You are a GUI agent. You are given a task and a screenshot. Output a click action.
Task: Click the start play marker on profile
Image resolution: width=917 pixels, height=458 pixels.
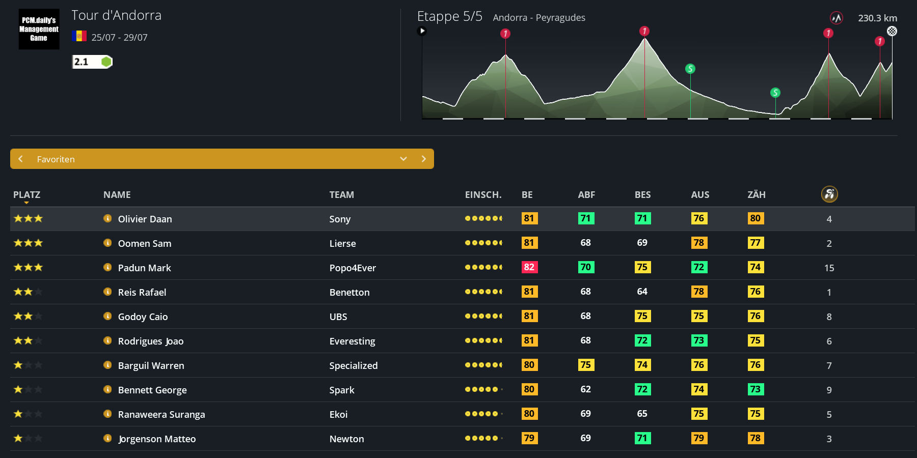pyautogui.click(x=422, y=31)
